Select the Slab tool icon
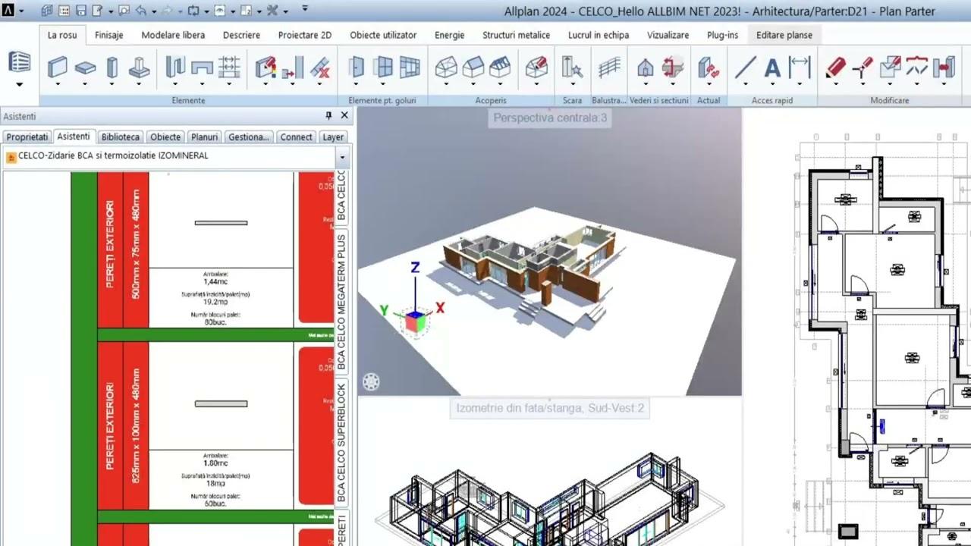 click(85, 67)
